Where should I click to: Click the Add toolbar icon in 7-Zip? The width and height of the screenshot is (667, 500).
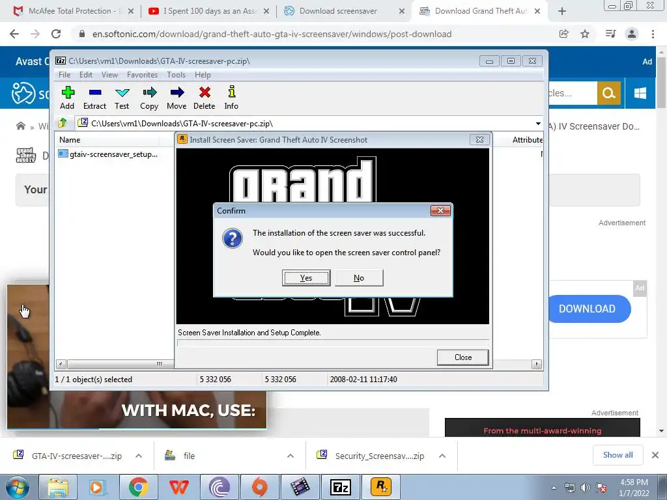tap(67, 98)
